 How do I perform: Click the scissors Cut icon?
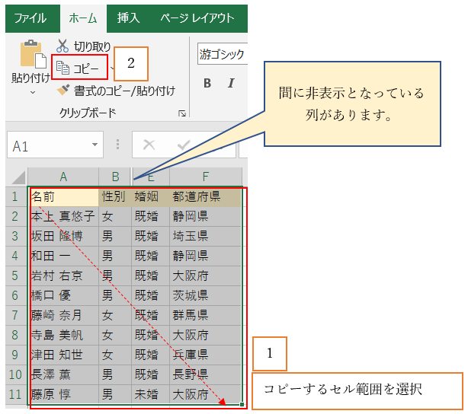tap(63, 46)
